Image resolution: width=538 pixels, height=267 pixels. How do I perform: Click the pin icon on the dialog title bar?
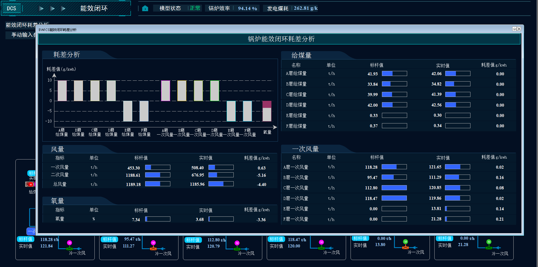coord(514,29)
